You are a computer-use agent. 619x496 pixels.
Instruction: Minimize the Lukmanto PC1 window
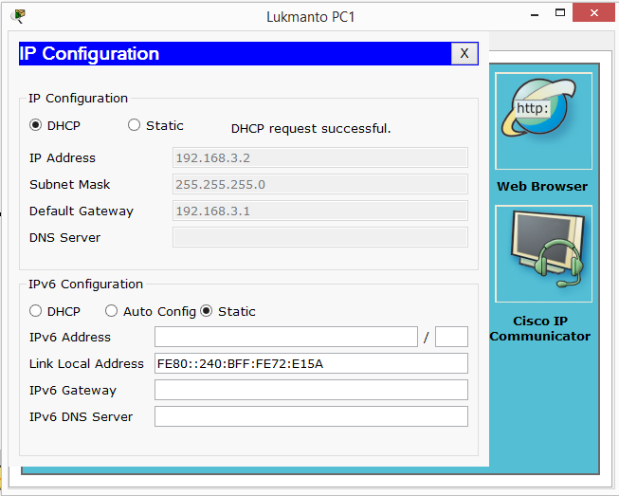[x=535, y=15]
